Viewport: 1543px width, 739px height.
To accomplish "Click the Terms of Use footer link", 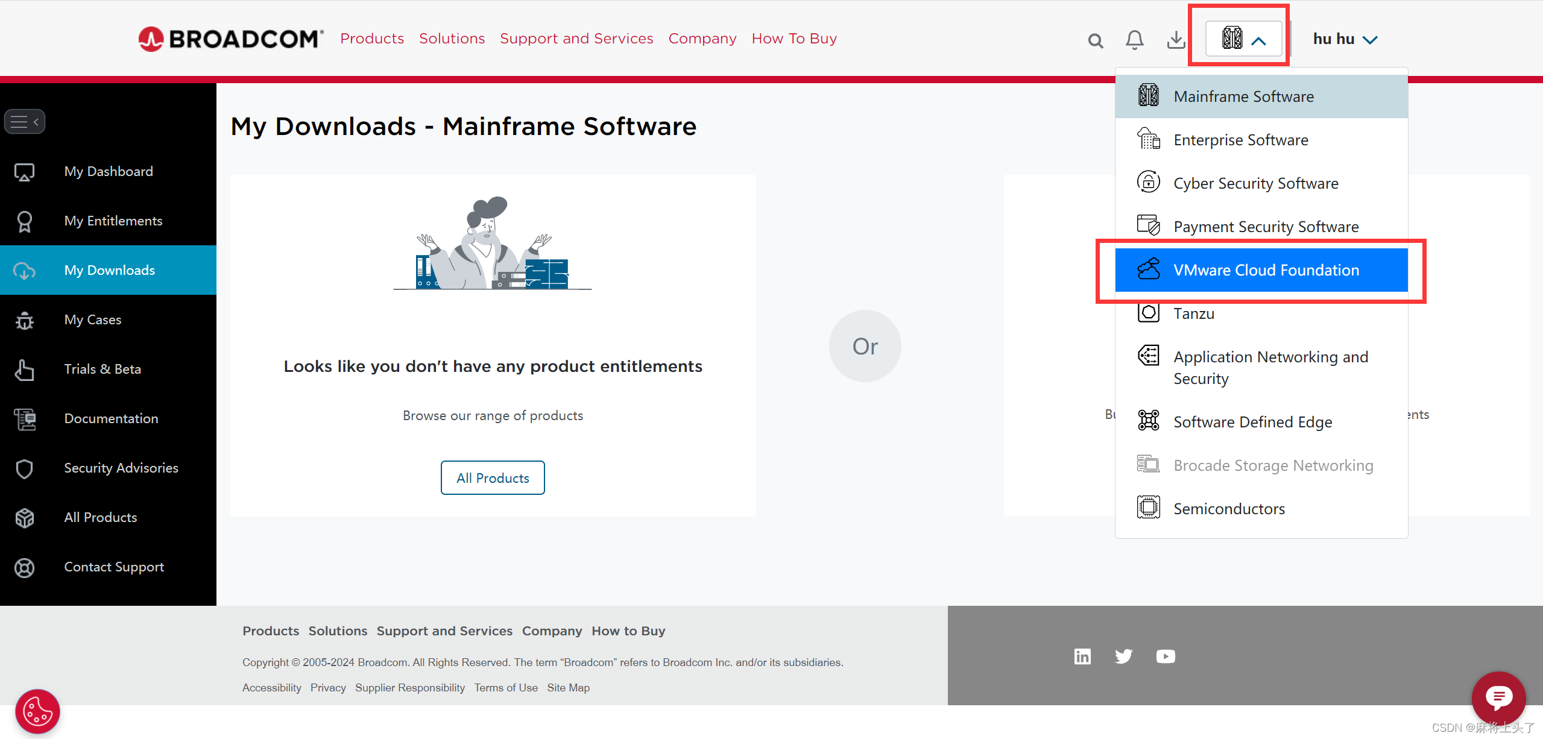I will point(505,688).
